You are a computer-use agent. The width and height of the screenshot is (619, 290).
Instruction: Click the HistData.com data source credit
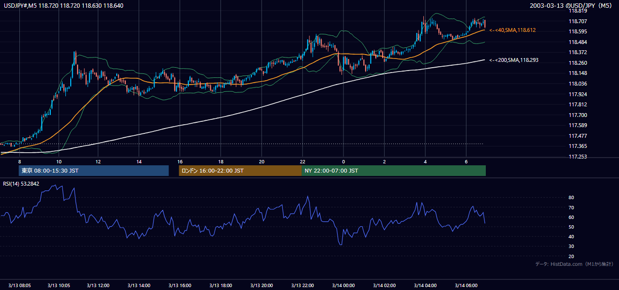pyautogui.click(x=574, y=264)
